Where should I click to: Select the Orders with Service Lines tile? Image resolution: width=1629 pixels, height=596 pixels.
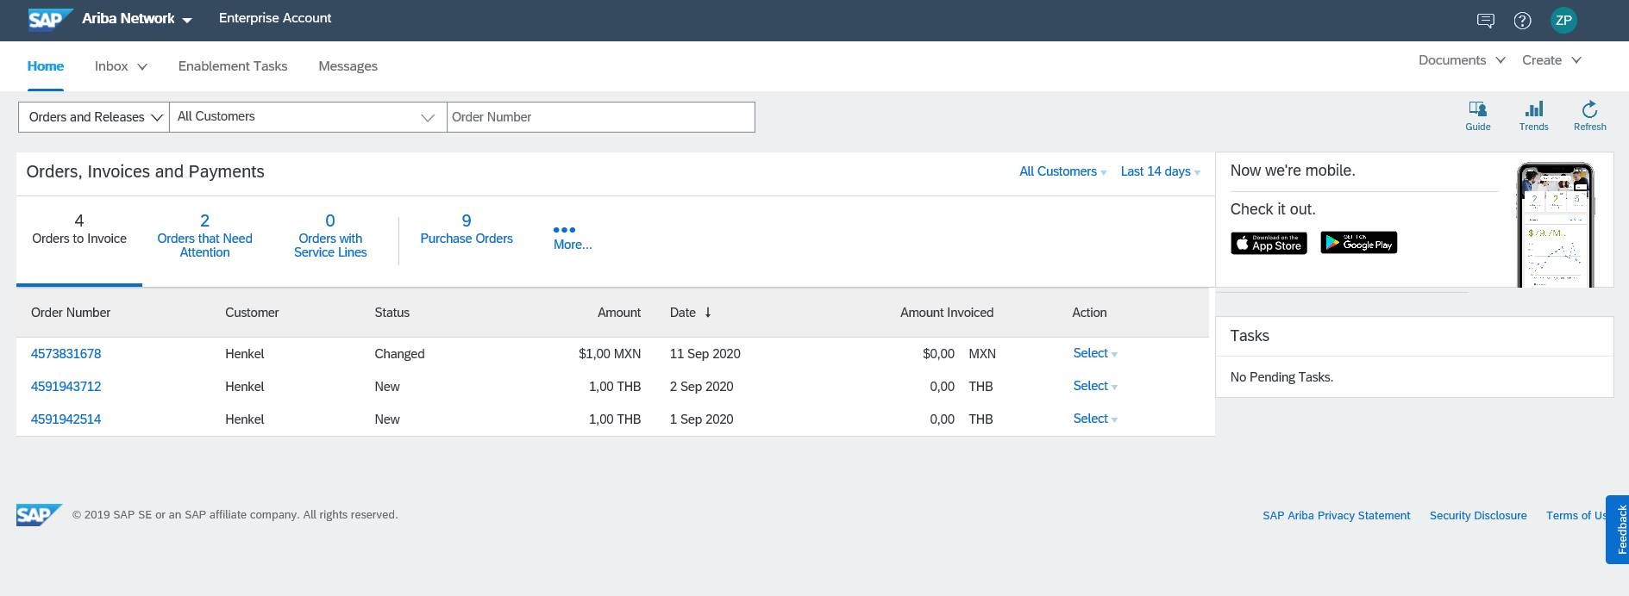point(330,235)
